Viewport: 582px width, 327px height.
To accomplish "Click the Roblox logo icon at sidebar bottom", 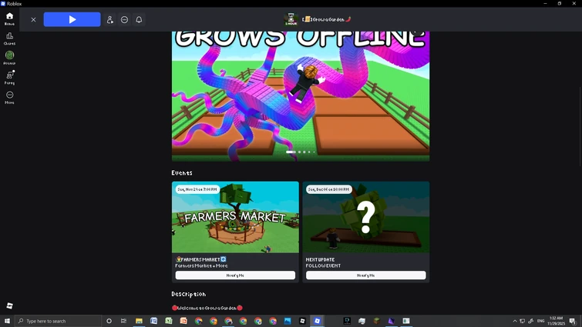I will pos(10,305).
